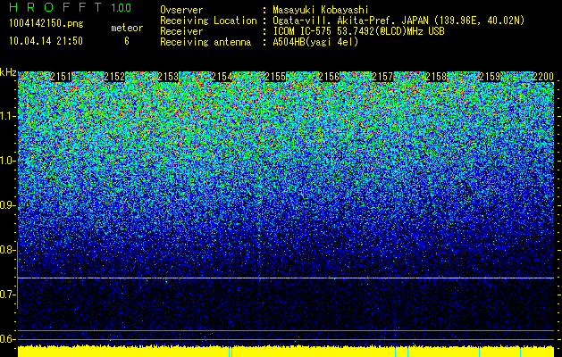Click the 2155 time marker
The width and height of the screenshot is (562, 357).
(275, 77)
